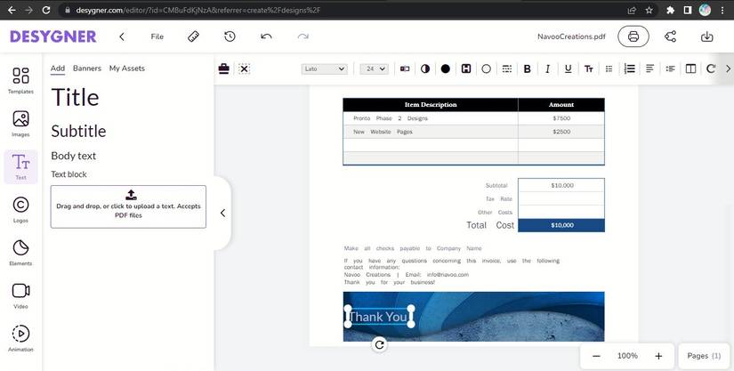Open the opacity half-circle control
The height and width of the screenshot is (371, 734).
(425, 69)
